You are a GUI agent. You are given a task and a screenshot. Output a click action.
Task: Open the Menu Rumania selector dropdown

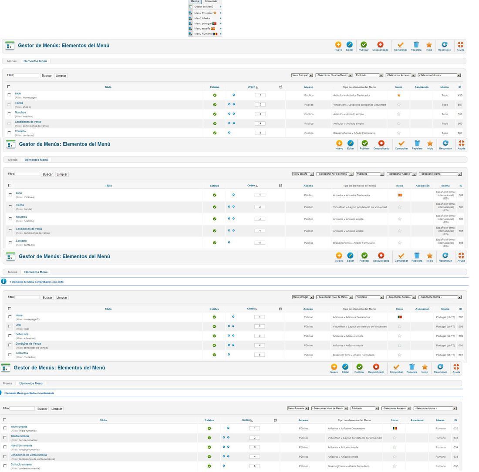point(298,408)
